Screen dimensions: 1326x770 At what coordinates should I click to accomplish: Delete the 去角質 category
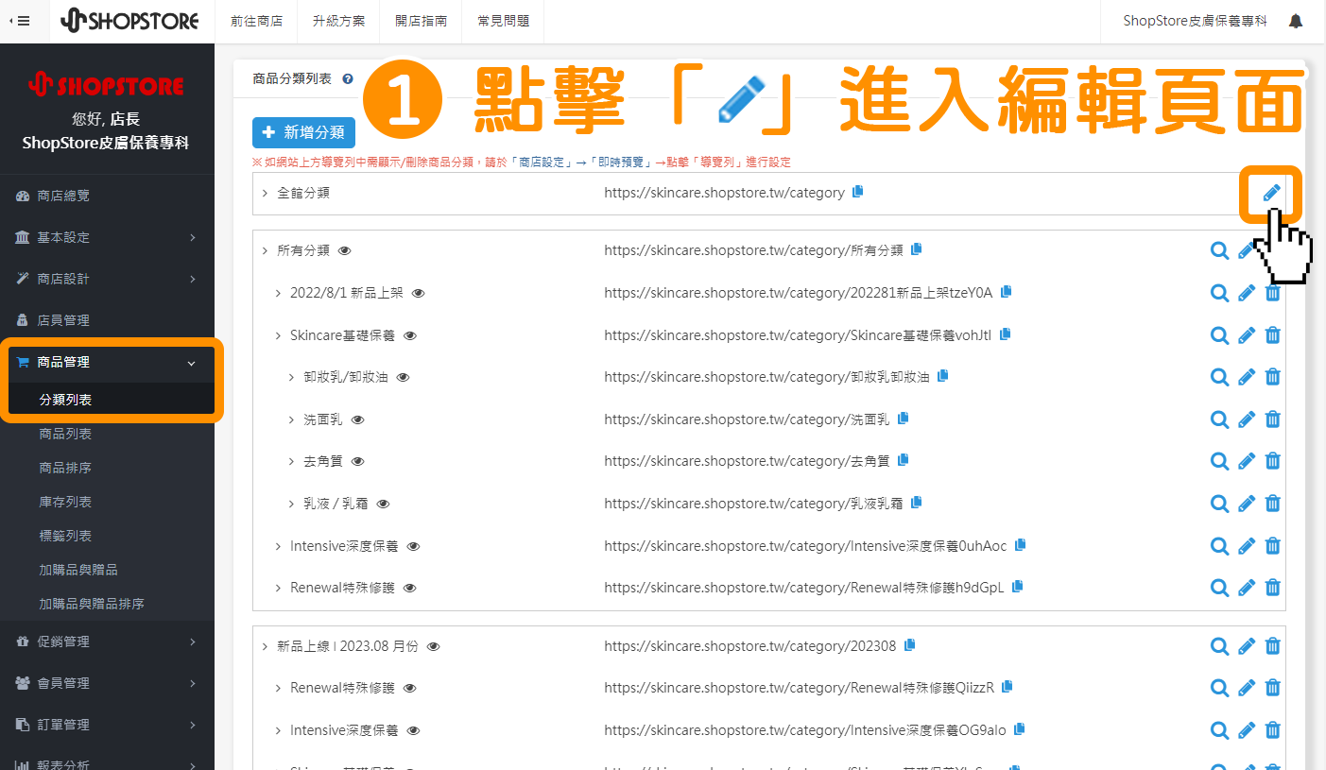coord(1273,461)
